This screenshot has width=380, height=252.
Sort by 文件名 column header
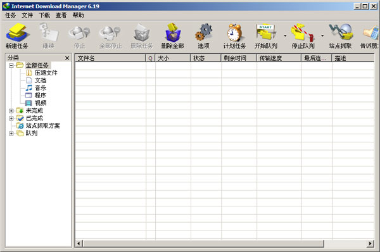tap(110, 58)
